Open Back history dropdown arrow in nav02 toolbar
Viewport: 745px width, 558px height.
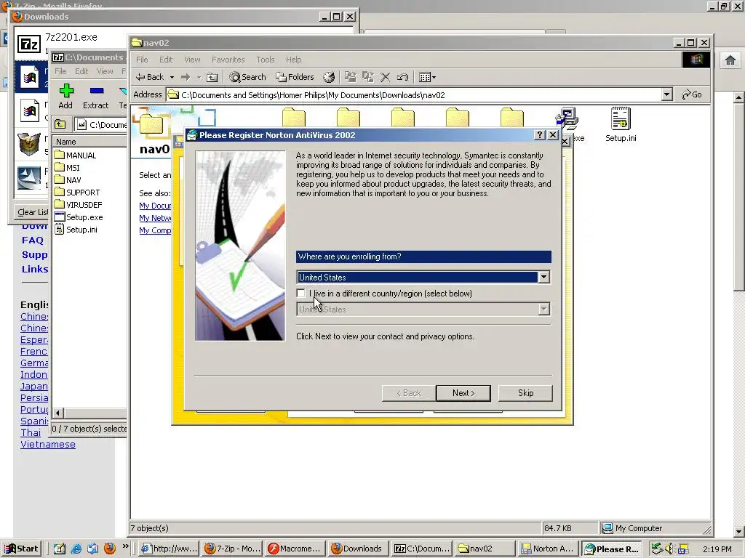172,77
